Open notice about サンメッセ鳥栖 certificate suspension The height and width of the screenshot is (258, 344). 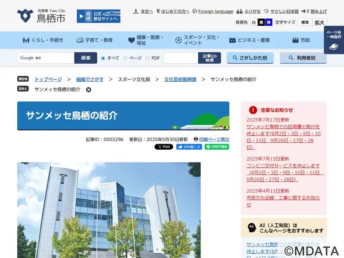(283, 137)
